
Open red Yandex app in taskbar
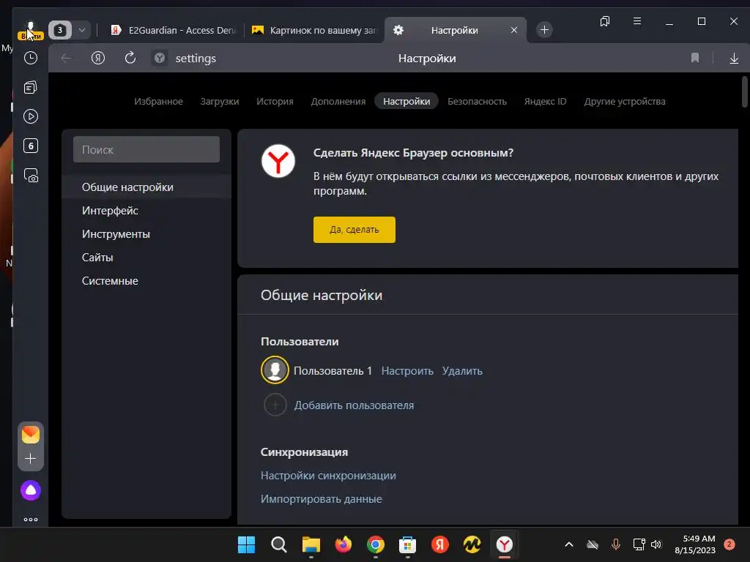440,544
